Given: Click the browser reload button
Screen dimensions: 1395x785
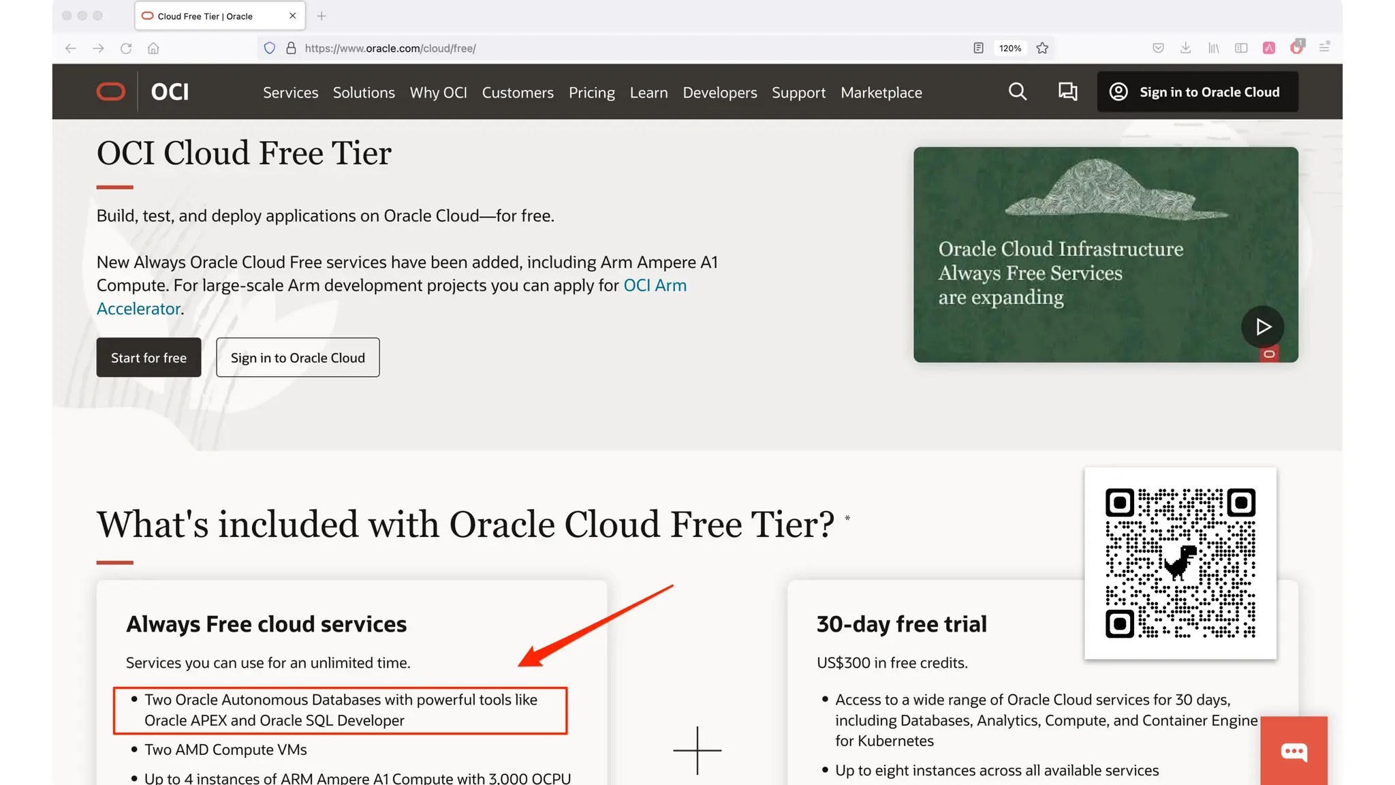Looking at the screenshot, I should [x=126, y=48].
